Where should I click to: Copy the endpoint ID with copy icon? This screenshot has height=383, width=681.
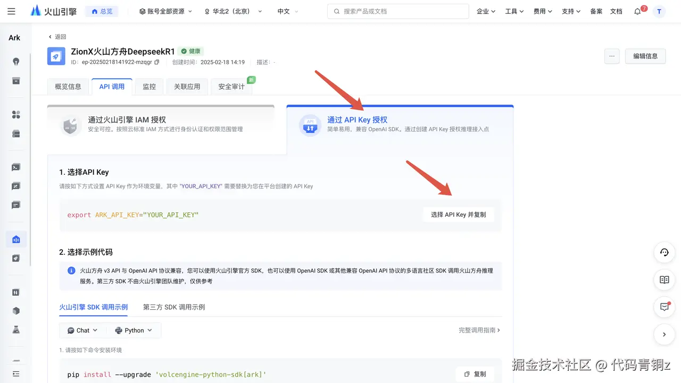coord(156,62)
